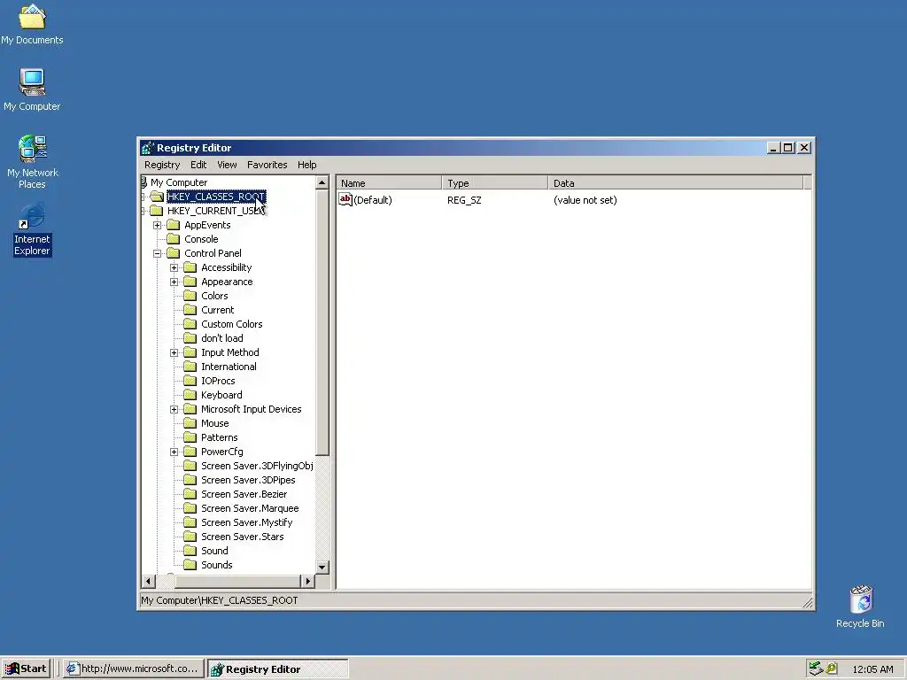
Task: Click the Control Panel folder icon
Action: (x=174, y=253)
